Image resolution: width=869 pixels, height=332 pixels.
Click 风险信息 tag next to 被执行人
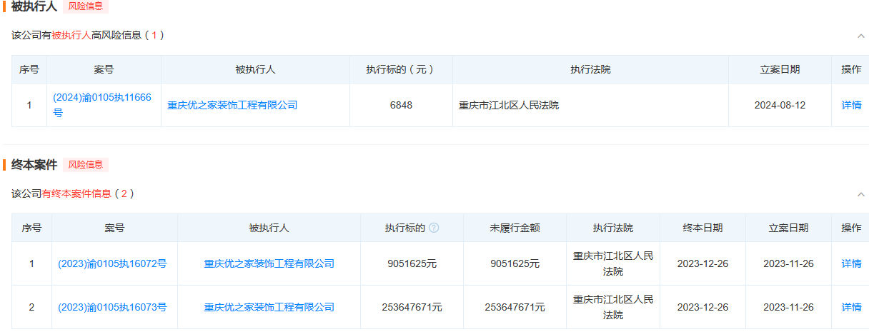(x=86, y=6)
